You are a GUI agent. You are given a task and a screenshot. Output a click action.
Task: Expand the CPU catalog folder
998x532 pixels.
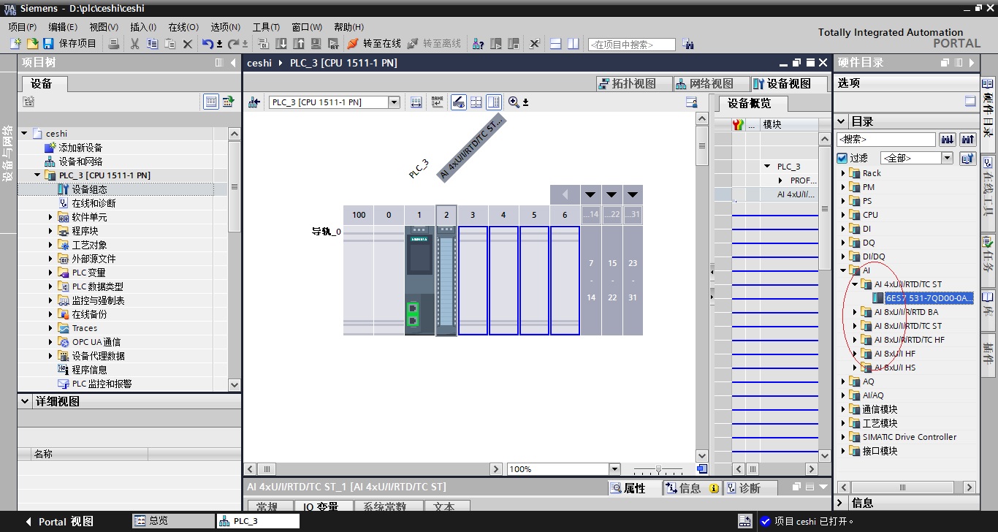(842, 215)
